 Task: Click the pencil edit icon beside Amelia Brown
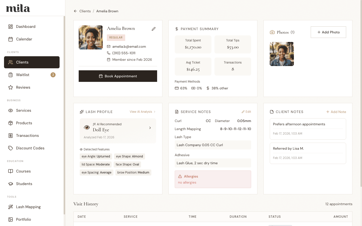(154, 29)
